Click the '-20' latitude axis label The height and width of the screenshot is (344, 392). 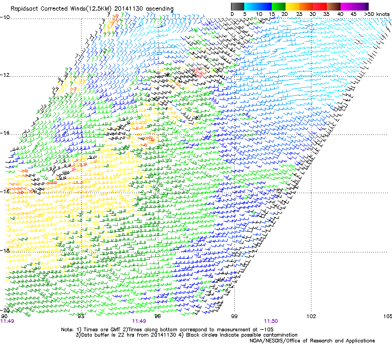[5, 310]
